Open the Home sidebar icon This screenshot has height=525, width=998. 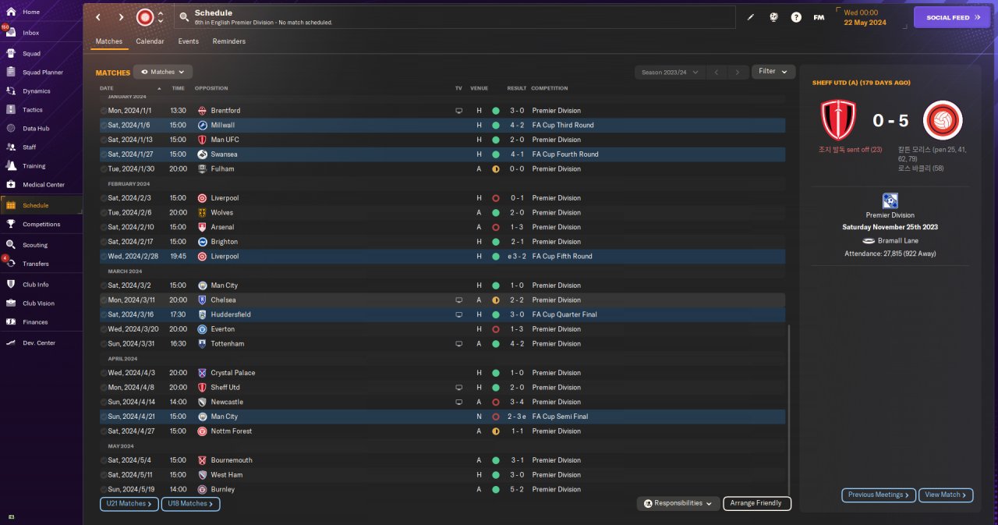11,12
